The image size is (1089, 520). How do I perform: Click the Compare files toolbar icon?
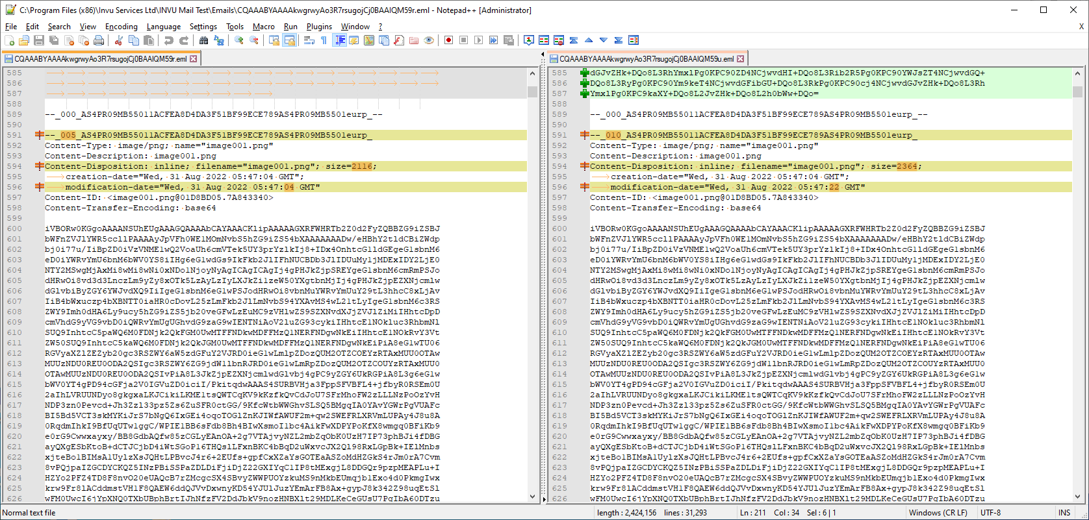(544, 40)
